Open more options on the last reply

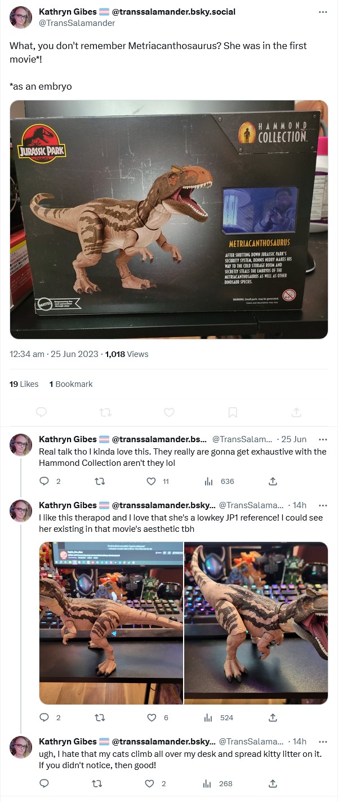tap(323, 742)
